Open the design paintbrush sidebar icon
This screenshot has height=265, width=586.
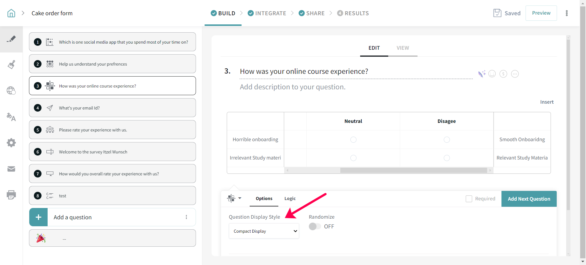click(11, 65)
